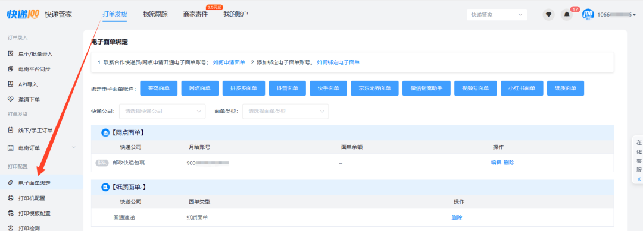The height and width of the screenshot is (231, 643).
Task: Click the 打印机配置 printer icon
Action: (11, 198)
